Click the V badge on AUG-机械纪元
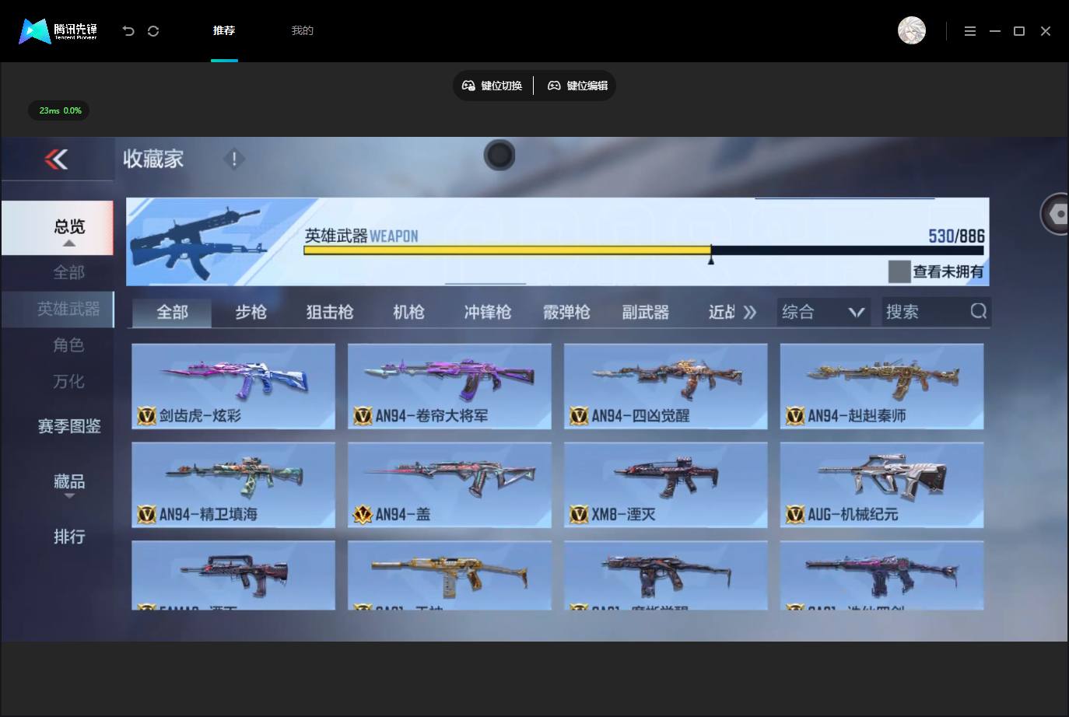1069x717 pixels. [795, 514]
